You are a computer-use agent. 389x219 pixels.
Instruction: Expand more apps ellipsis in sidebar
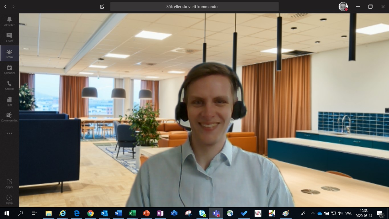[x=9, y=133]
